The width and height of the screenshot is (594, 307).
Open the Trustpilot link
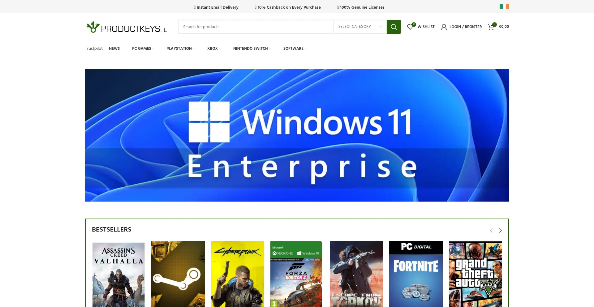tap(94, 49)
